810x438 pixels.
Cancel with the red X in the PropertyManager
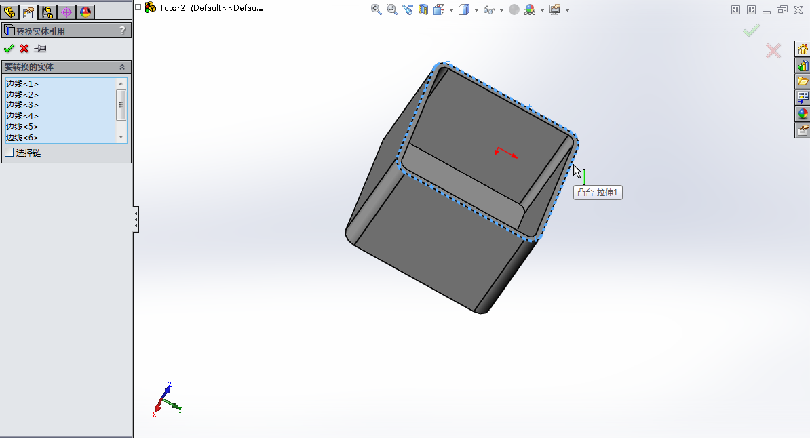coord(24,49)
